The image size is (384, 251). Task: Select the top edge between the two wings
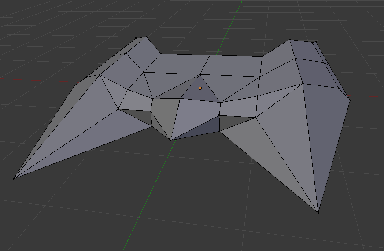pyautogui.click(x=211, y=55)
